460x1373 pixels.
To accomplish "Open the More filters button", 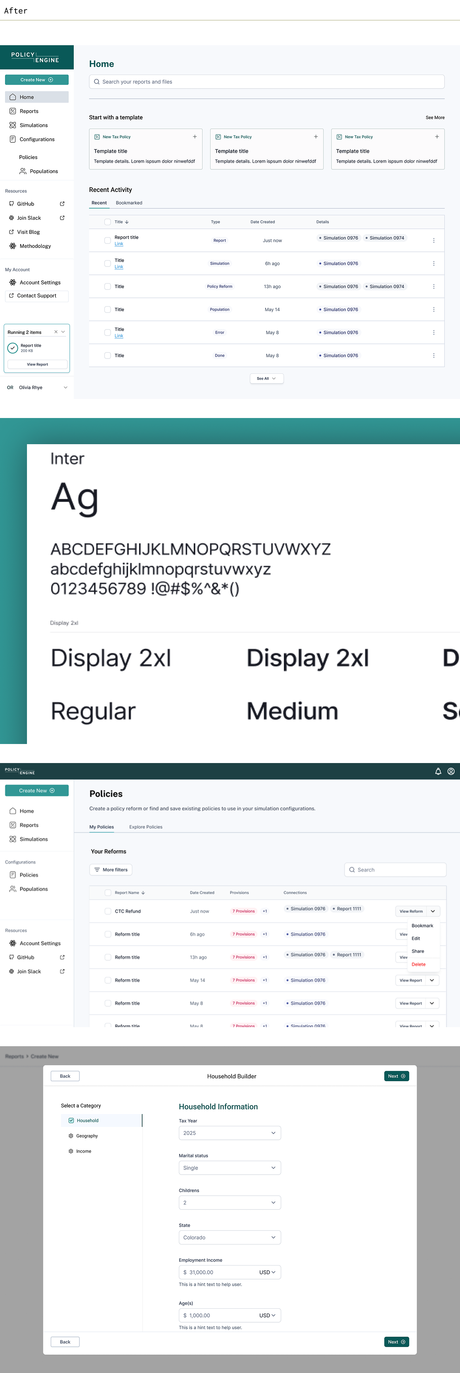I will pos(111,869).
